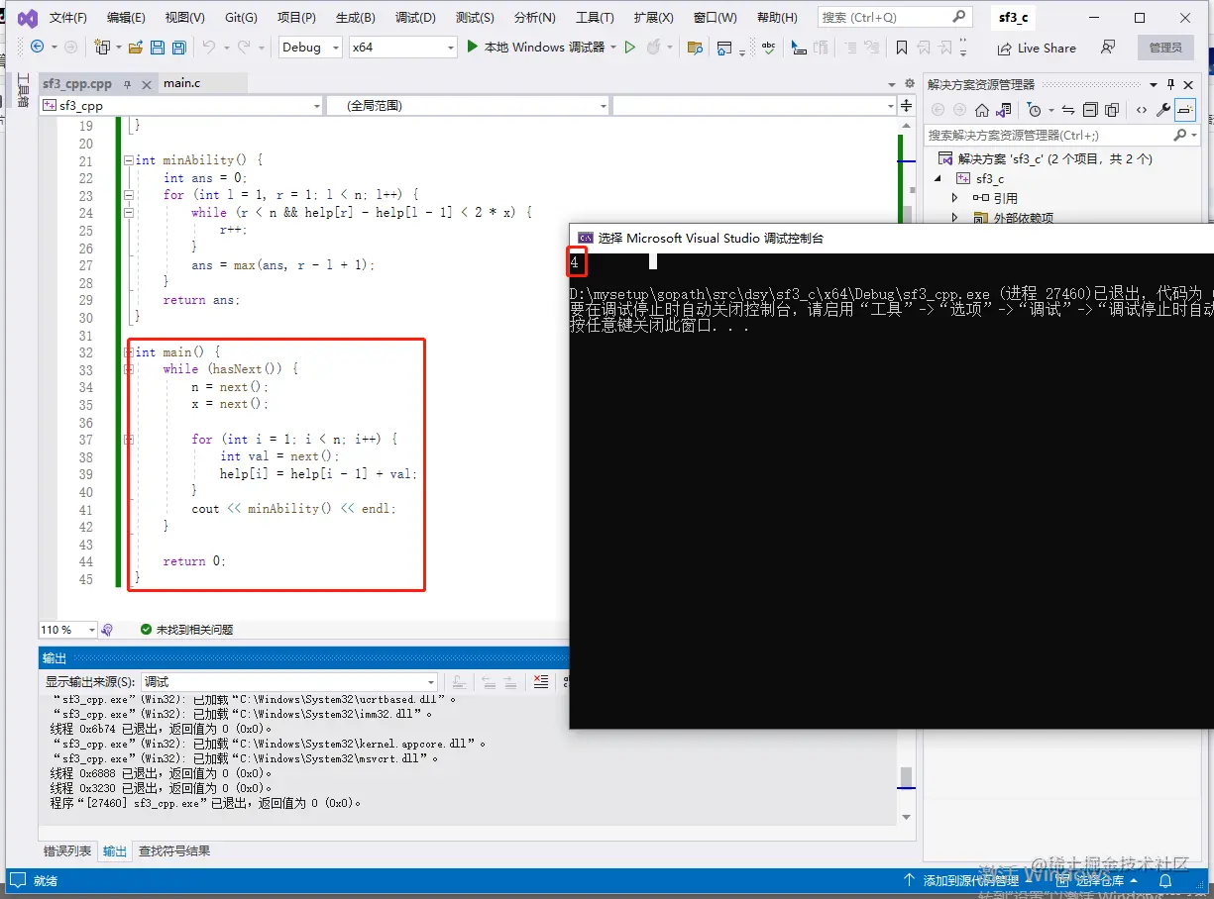
Task: Collapse the main function fold marker
Action: pyautogui.click(x=128, y=351)
